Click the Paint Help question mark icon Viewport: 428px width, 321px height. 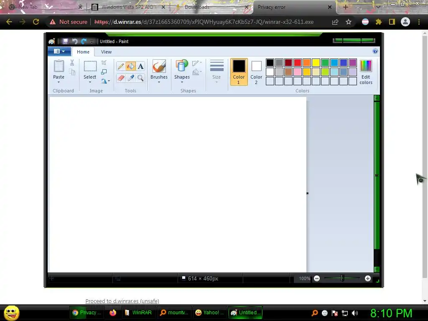click(375, 51)
